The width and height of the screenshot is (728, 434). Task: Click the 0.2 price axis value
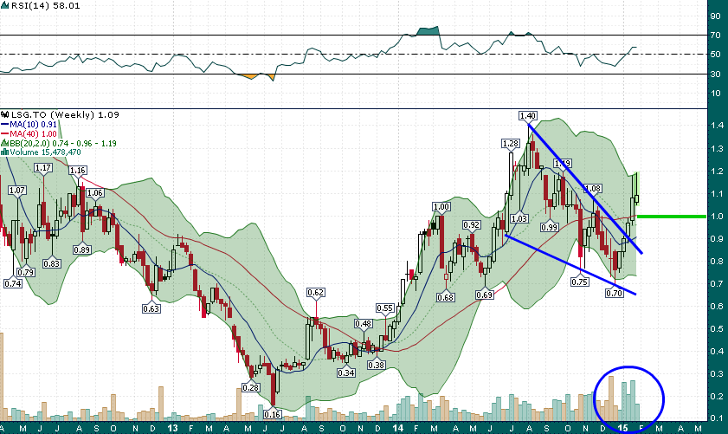pyautogui.click(x=717, y=397)
